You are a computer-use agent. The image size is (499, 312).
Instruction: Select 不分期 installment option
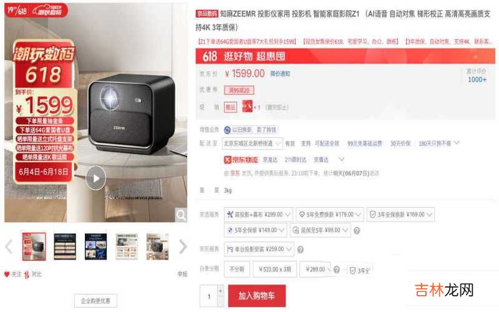pyautogui.click(x=237, y=270)
